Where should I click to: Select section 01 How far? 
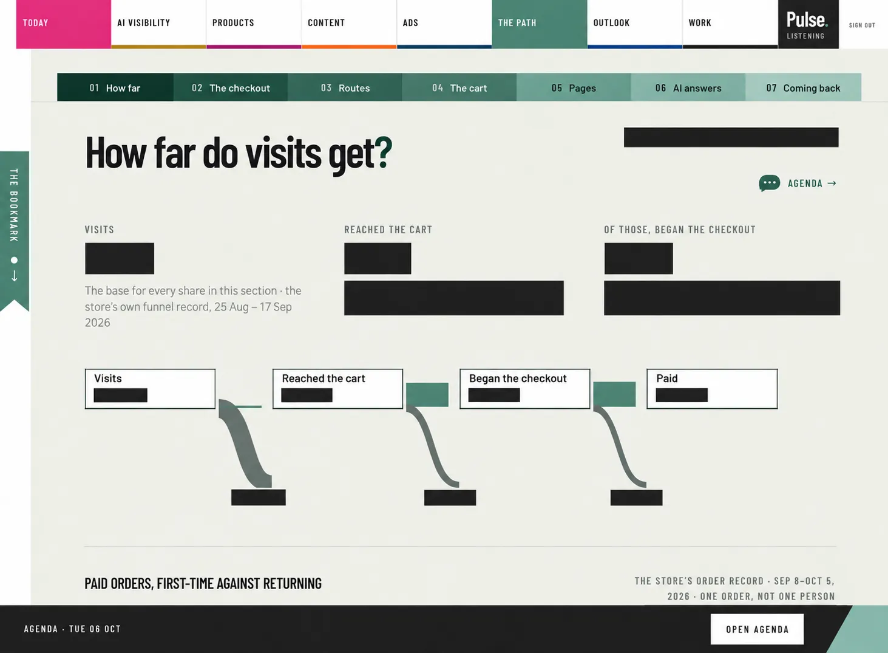coord(115,87)
